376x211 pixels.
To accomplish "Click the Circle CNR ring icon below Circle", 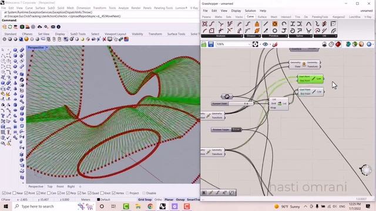I will pos(275,30).
